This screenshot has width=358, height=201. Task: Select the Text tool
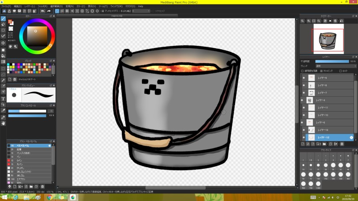3,99
